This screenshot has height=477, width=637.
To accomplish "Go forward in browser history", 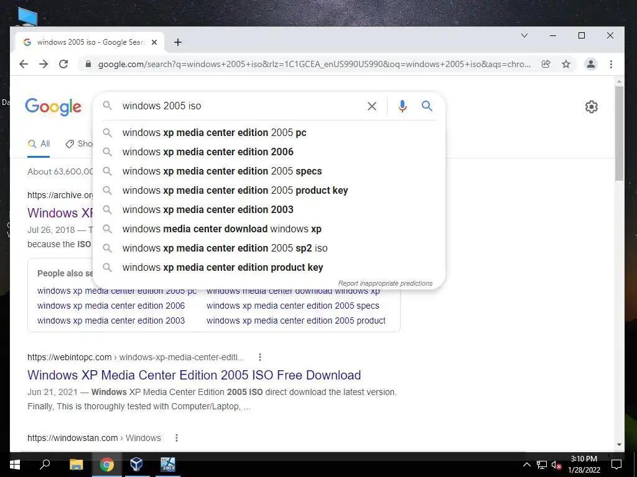I will click(x=44, y=64).
